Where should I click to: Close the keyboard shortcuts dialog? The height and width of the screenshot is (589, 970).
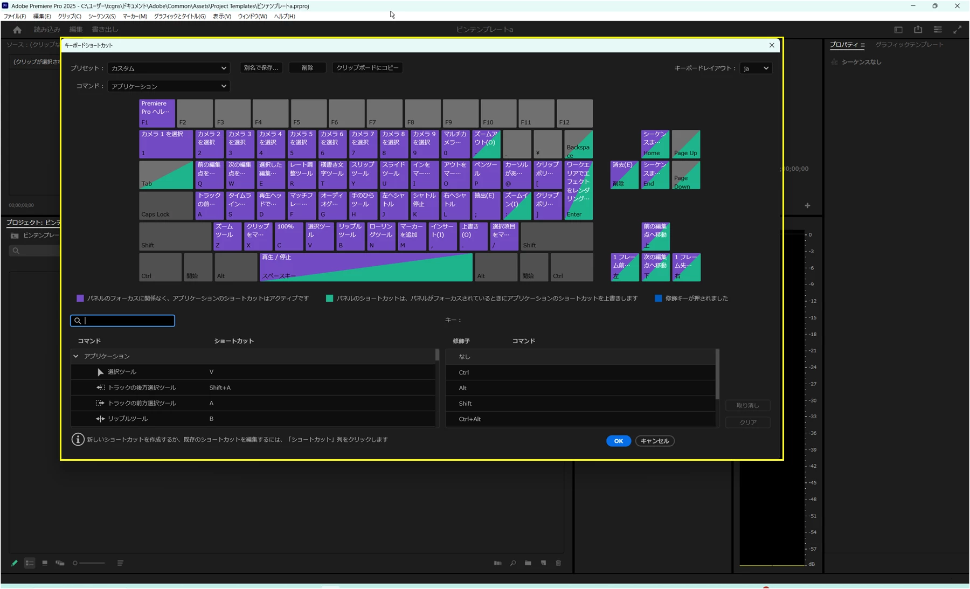(772, 45)
